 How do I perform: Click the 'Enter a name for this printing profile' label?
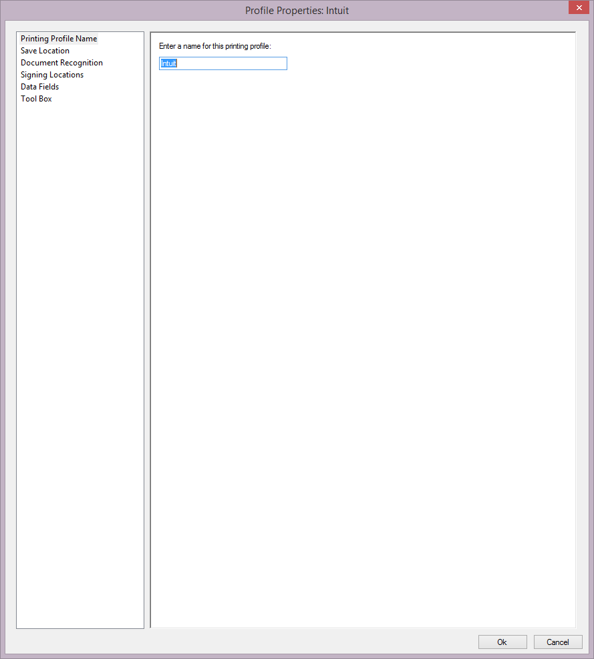pyautogui.click(x=214, y=46)
